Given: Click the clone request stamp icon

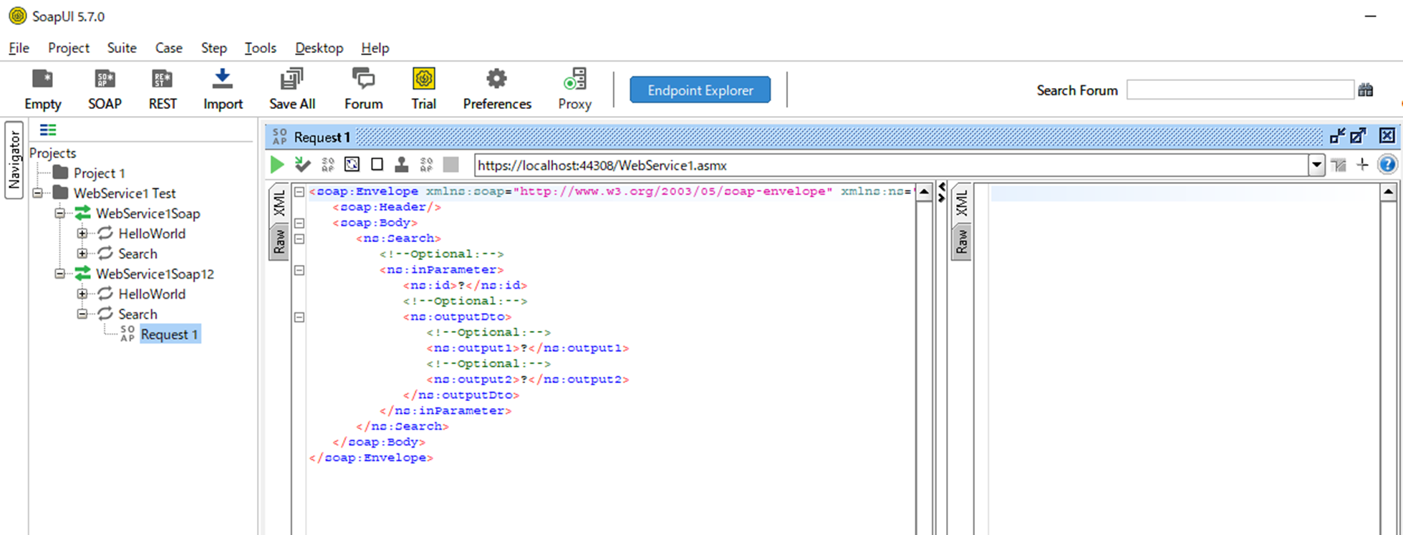Looking at the screenshot, I should pos(402,165).
